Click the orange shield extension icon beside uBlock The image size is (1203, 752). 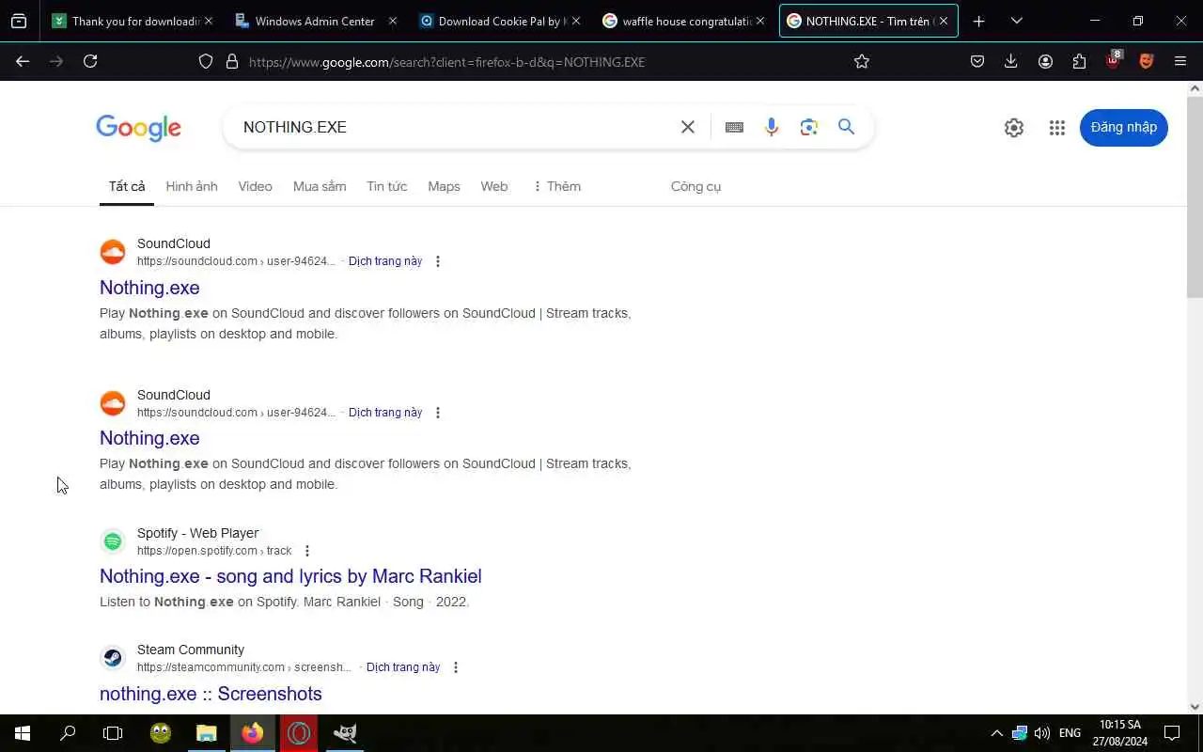[1146, 61]
